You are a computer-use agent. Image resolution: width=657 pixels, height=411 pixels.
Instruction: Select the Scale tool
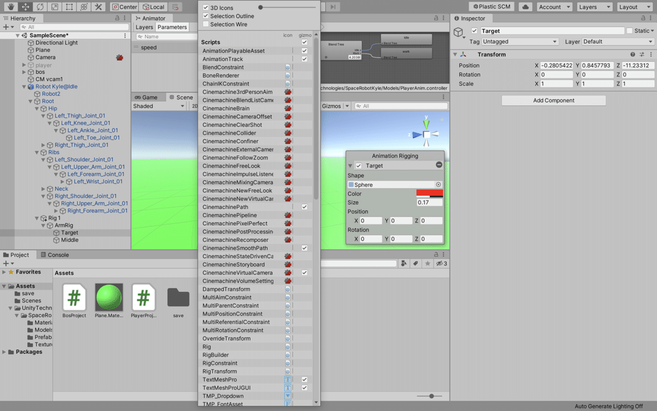click(x=55, y=7)
